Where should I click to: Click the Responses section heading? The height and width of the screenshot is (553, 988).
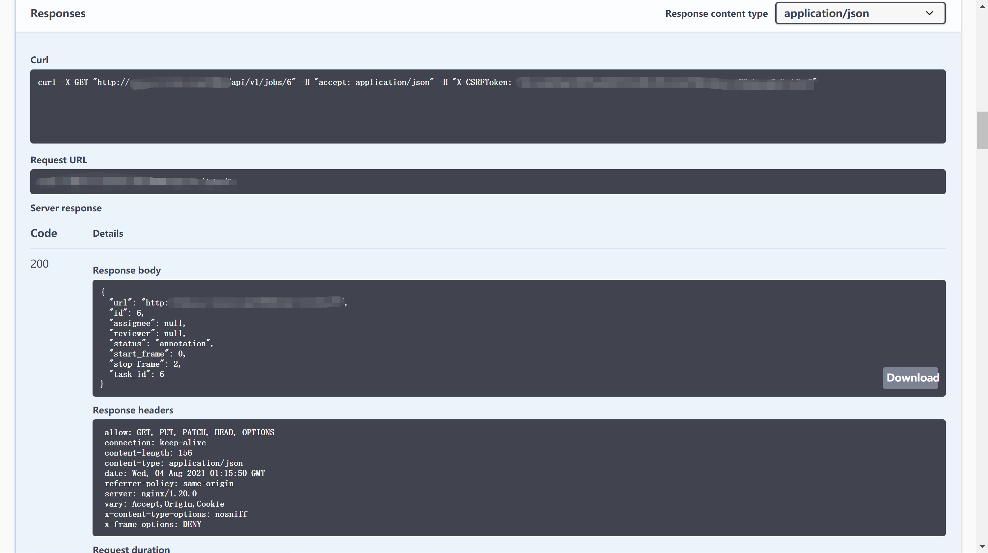(x=58, y=13)
